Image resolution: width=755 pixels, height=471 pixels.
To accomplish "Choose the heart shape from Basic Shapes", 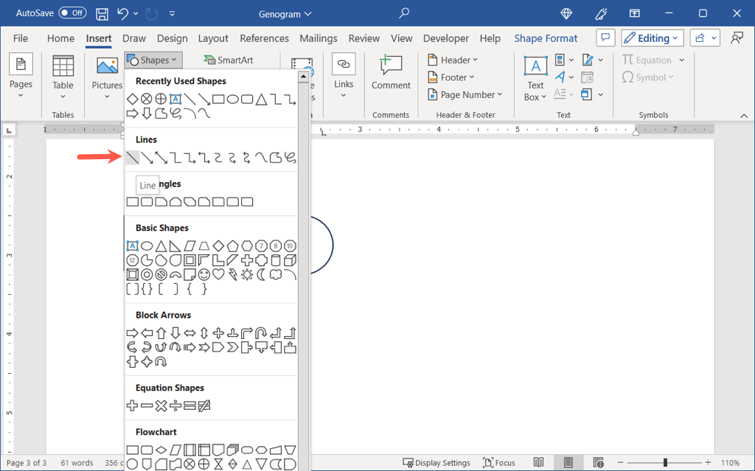I will pyautogui.click(x=218, y=274).
